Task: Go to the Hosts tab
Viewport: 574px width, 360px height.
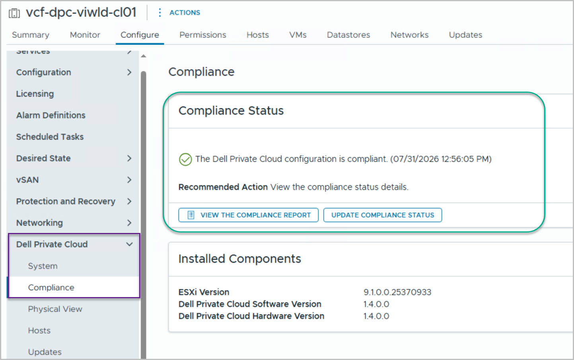Action: click(x=258, y=35)
